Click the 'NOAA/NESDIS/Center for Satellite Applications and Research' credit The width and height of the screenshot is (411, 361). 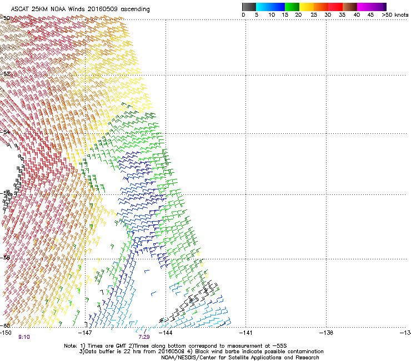tap(240, 358)
